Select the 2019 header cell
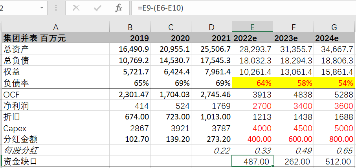Image resolution: width=356 pixels, height=168 pixels. click(130, 38)
